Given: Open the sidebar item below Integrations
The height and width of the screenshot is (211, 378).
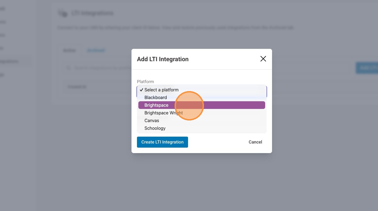Looking at the screenshot, I should [x=2, y=75].
